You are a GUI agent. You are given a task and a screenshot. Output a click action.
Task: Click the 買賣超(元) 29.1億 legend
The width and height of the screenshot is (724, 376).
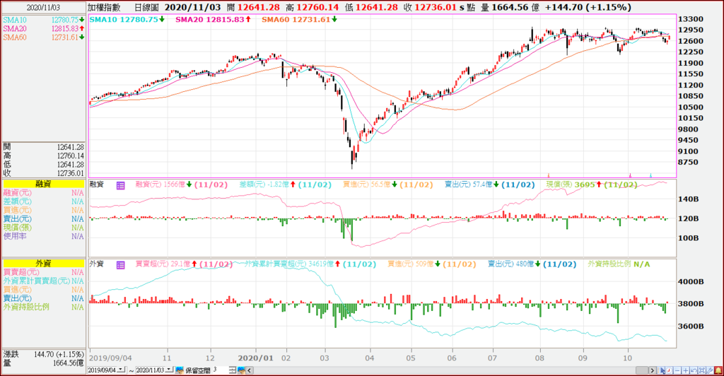(184, 264)
